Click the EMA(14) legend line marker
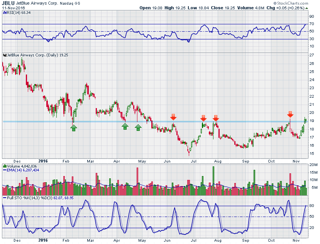 point(5,170)
